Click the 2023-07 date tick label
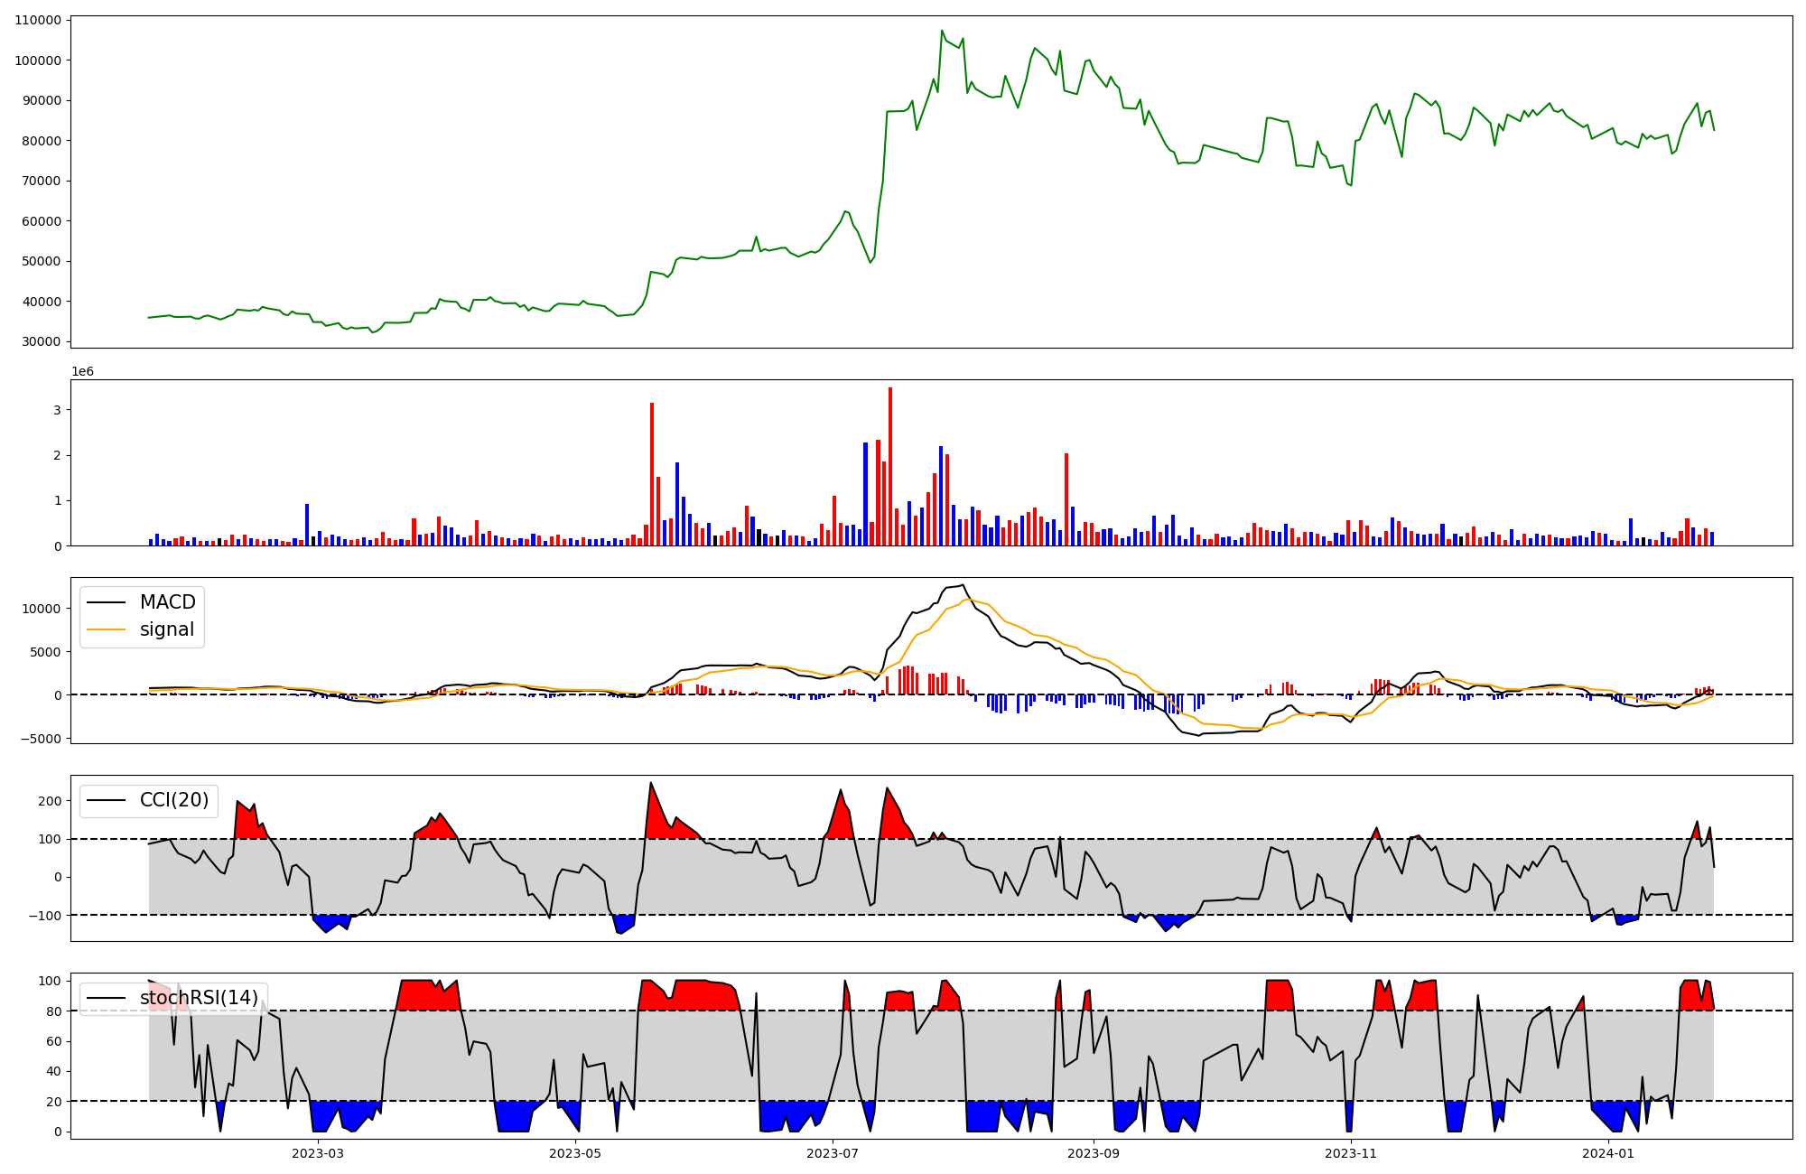 pos(832,1153)
